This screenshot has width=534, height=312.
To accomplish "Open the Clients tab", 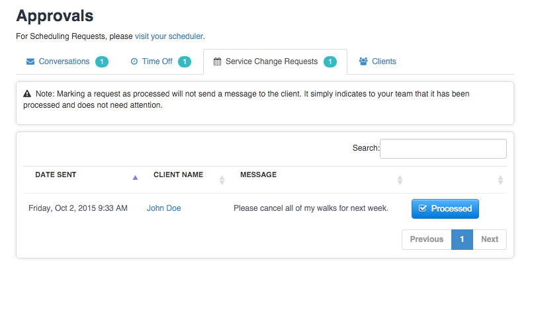I will click(x=377, y=61).
